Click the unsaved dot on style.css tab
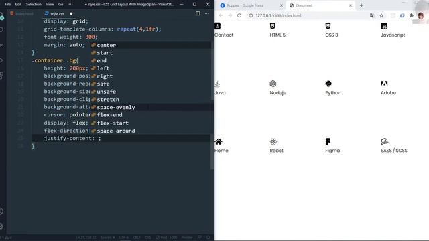This screenshot has width=429, height=241. pyautogui.click(x=71, y=13)
